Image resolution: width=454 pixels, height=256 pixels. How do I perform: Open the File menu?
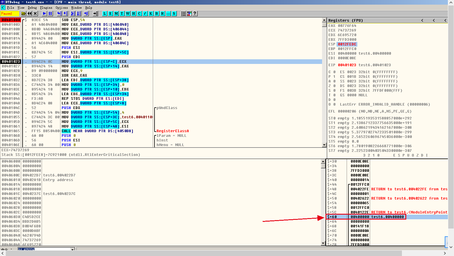[10, 8]
